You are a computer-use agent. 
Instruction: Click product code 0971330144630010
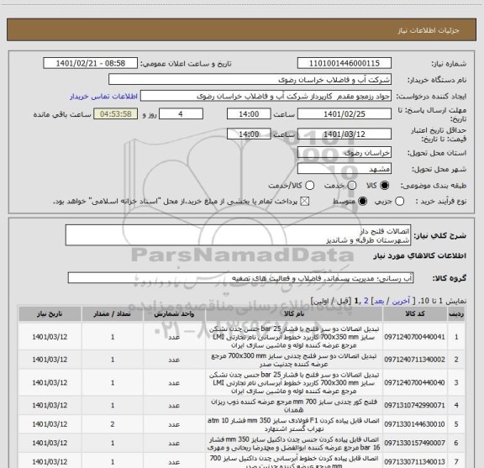point(414,424)
